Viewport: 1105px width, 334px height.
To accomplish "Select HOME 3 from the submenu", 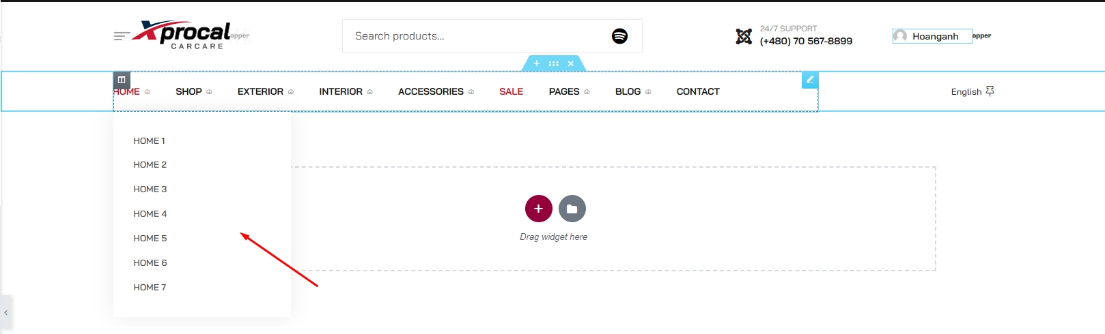I will point(150,189).
